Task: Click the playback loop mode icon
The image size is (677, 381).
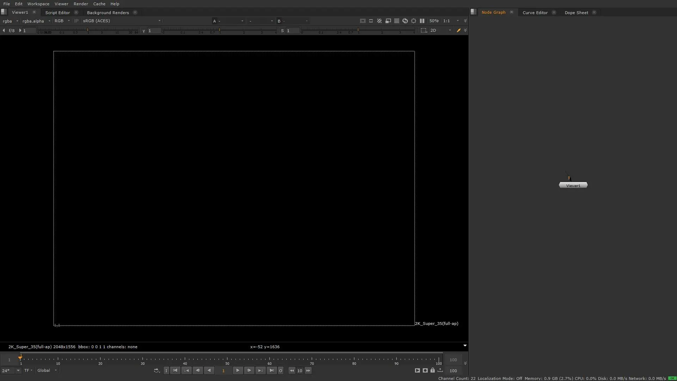Action: 157,370
